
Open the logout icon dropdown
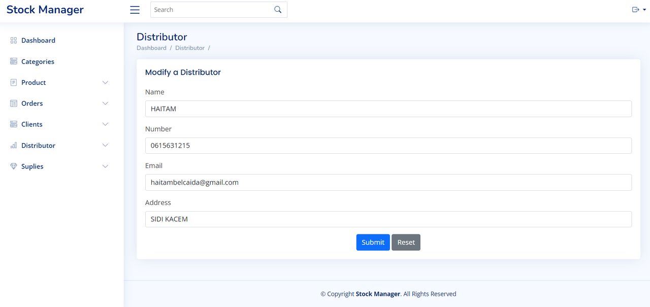coord(639,10)
